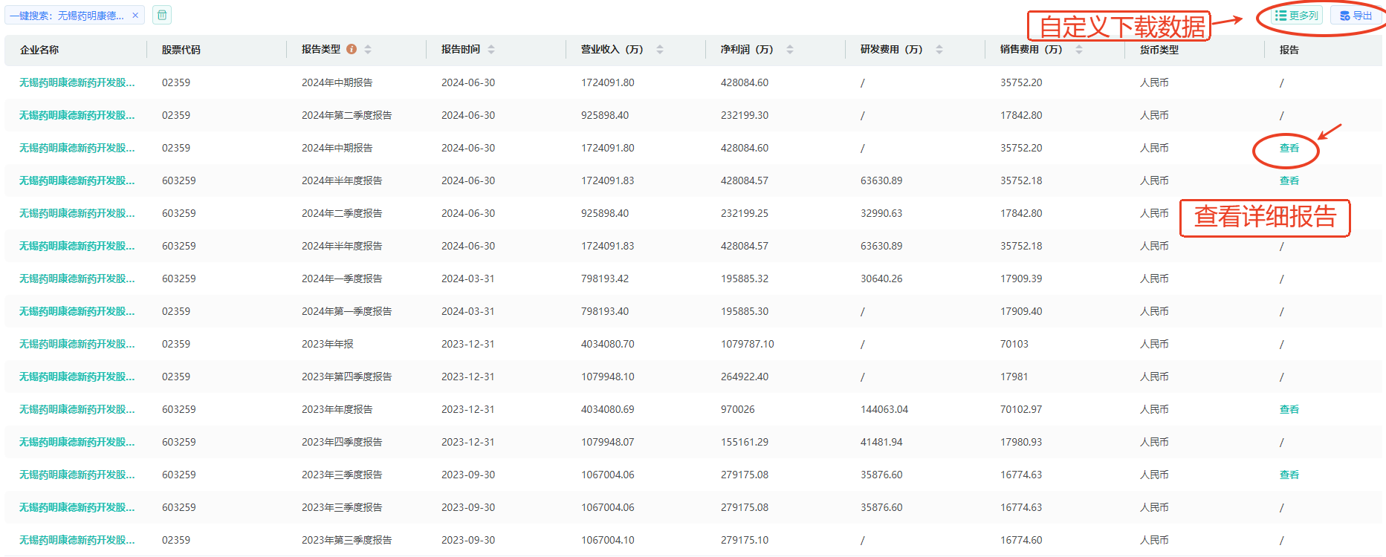Click the 2024年第一季度报告 report type cell

tap(347, 311)
